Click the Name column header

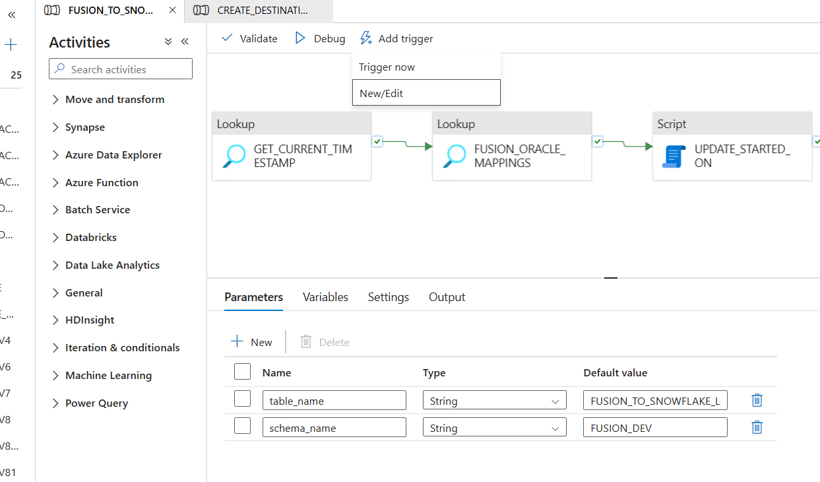pyautogui.click(x=276, y=373)
